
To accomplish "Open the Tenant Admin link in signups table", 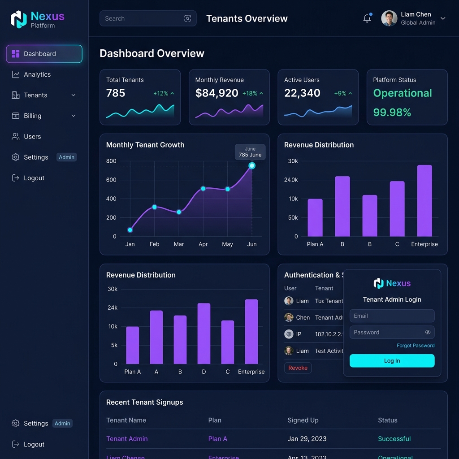I will coord(127,438).
